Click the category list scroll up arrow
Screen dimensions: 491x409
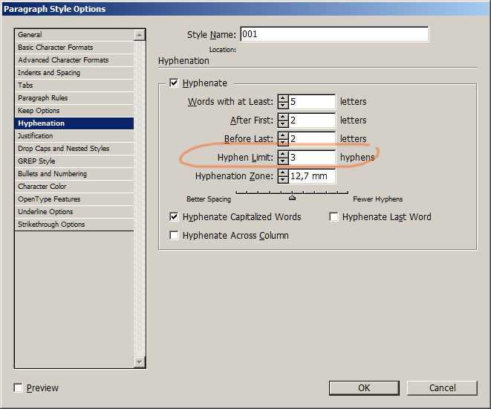pos(140,35)
